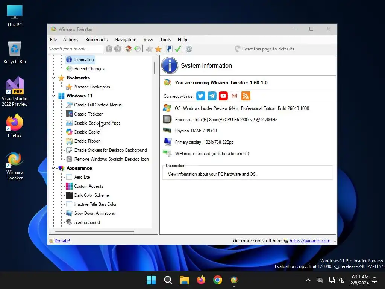This screenshot has height=289, width=385.
Task: Open the YouTube channel icon
Action: pos(223,96)
